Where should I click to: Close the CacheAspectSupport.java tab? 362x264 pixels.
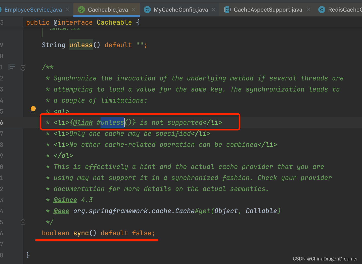[308, 10]
